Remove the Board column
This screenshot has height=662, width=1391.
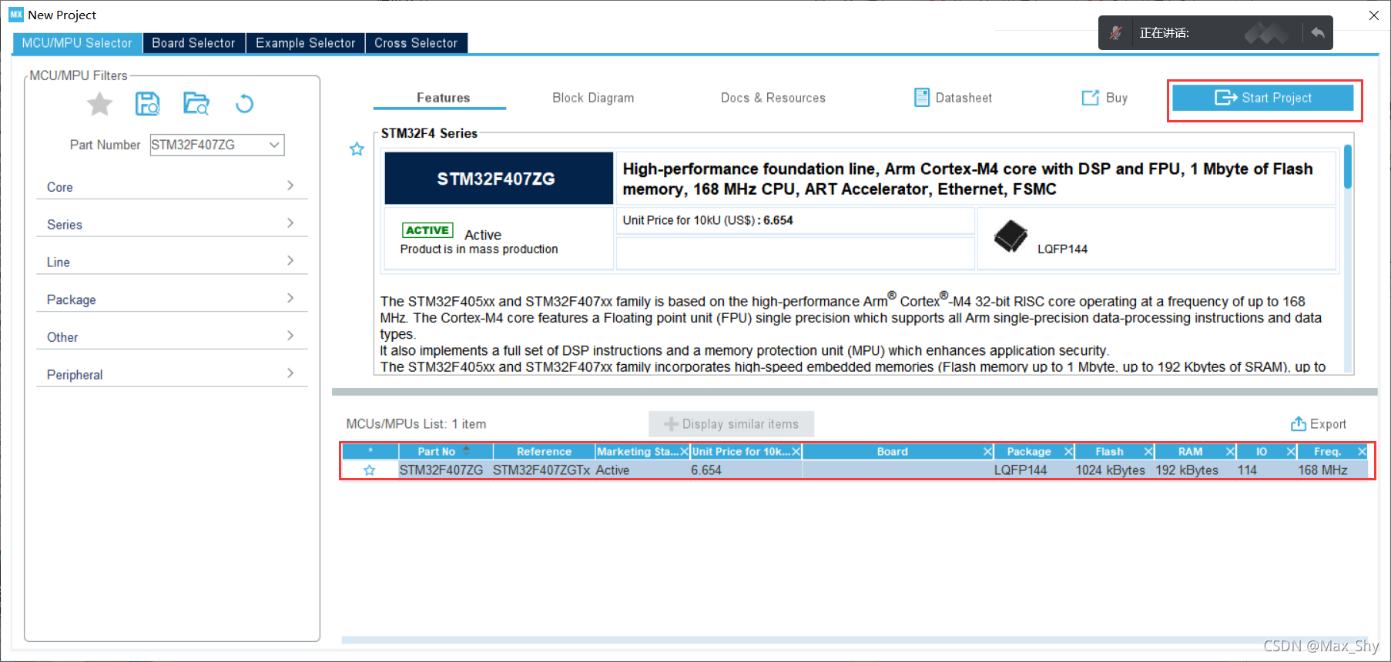tap(987, 452)
